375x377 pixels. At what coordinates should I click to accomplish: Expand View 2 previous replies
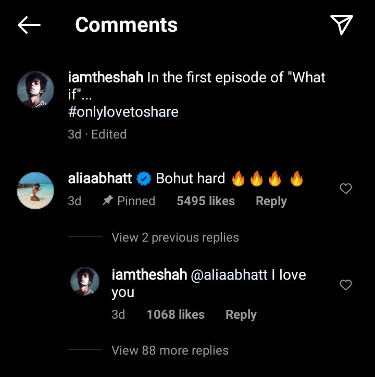(175, 237)
